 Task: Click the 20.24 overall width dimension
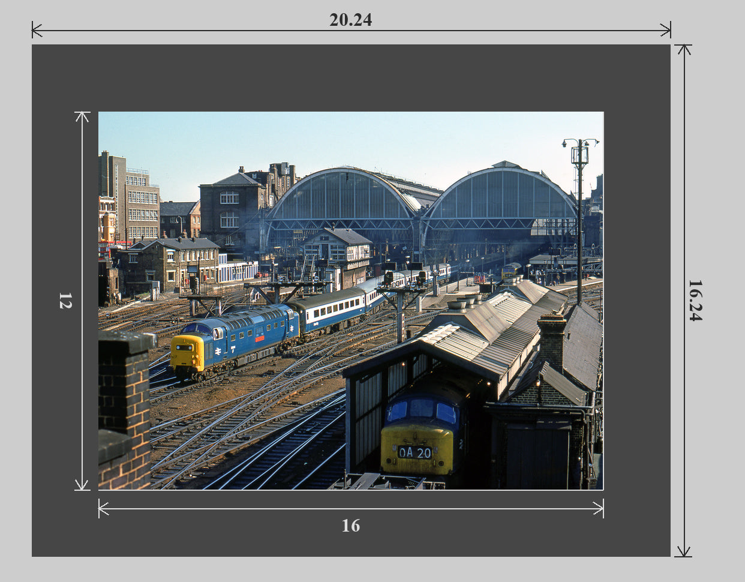351,20
